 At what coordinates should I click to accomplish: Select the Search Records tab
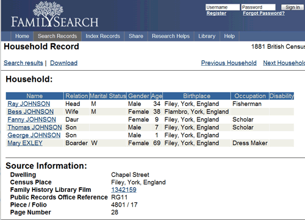pyautogui.click(x=57, y=36)
